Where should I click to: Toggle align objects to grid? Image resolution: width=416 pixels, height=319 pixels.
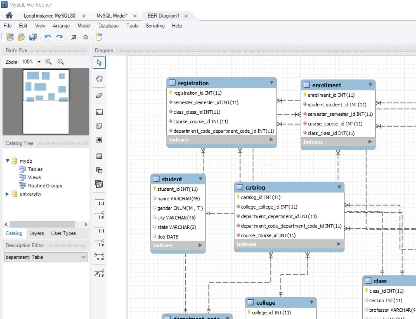(86, 37)
